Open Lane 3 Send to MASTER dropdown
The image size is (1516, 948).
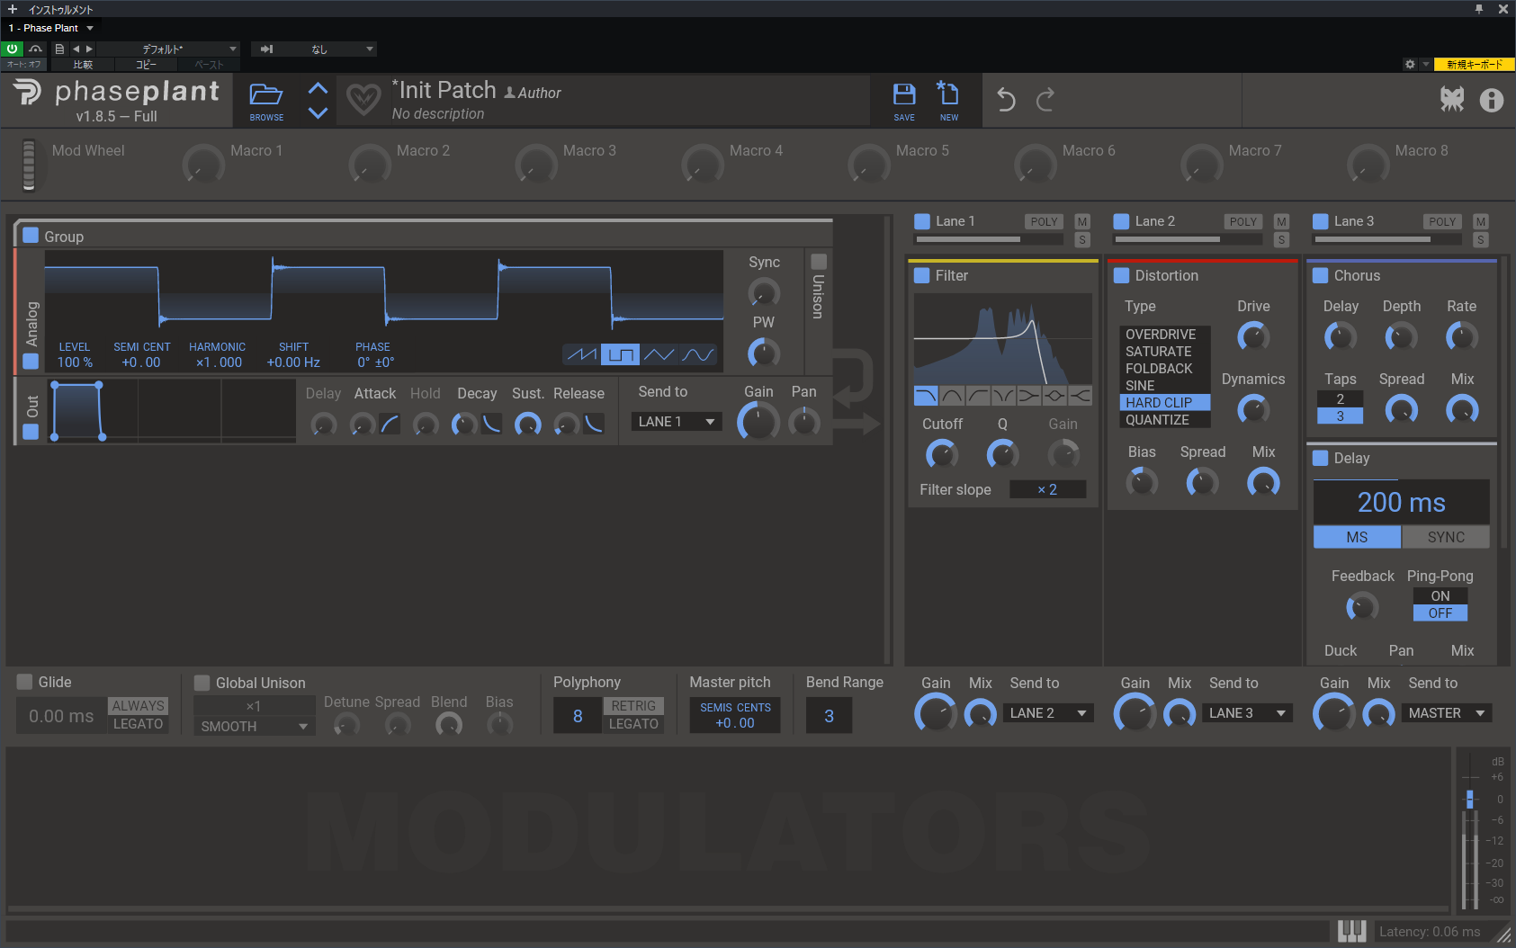(x=1447, y=712)
